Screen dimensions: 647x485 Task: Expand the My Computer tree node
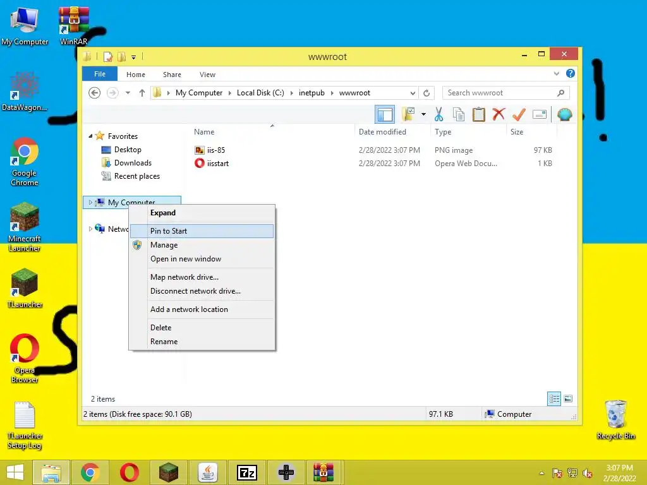click(x=90, y=202)
